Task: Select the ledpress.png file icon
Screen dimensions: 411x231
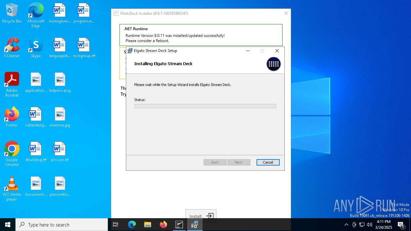Action: click(60, 83)
